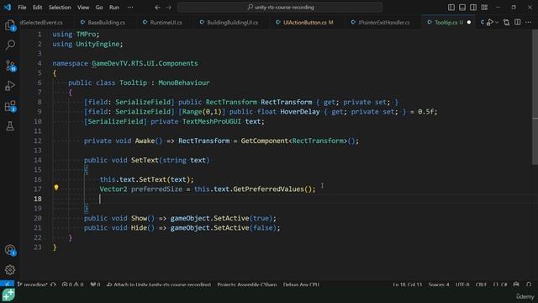Image resolution: width=538 pixels, height=303 pixels.
Task: Open the Selection menu
Action: pos(60,8)
